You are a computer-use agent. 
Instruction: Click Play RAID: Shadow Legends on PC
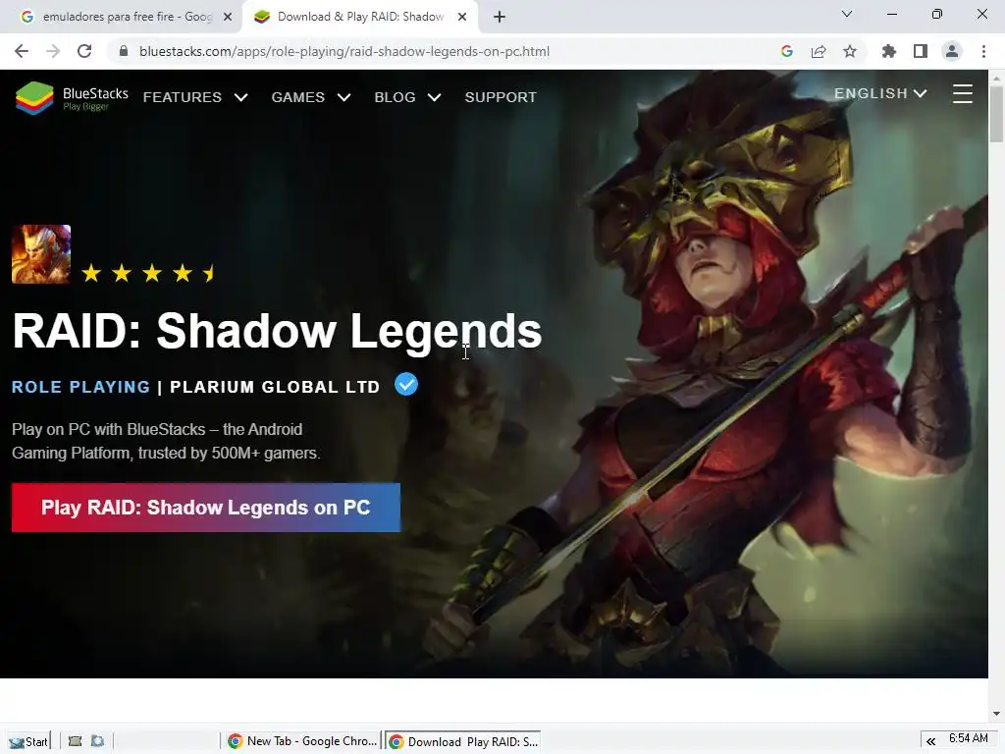tap(206, 508)
